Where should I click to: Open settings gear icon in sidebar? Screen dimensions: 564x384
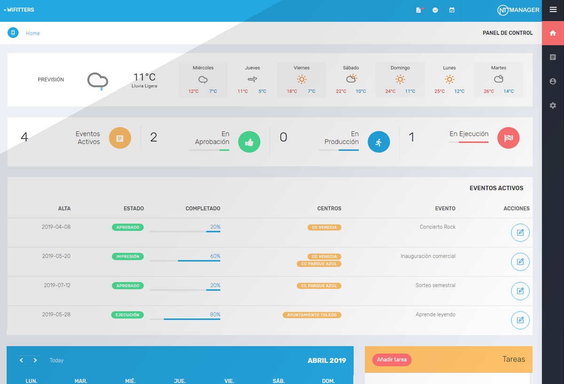(x=553, y=106)
